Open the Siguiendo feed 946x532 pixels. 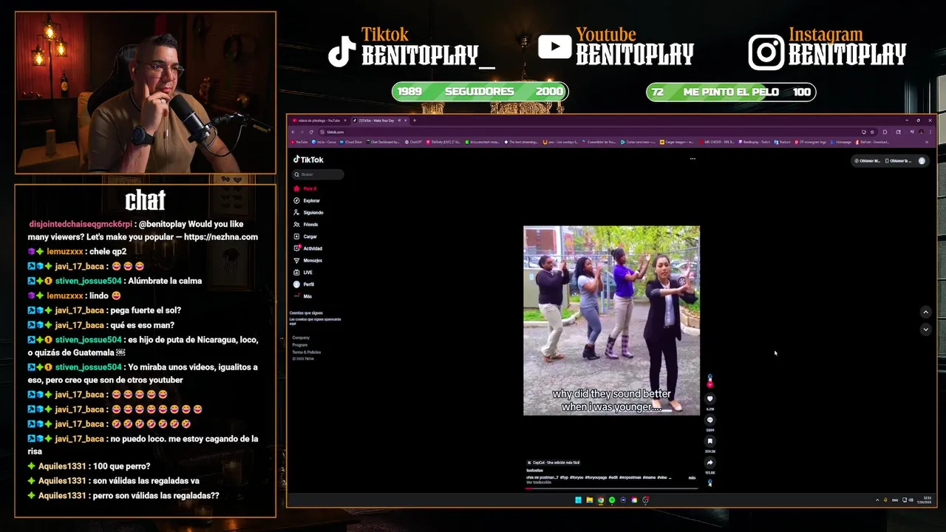tap(308, 213)
